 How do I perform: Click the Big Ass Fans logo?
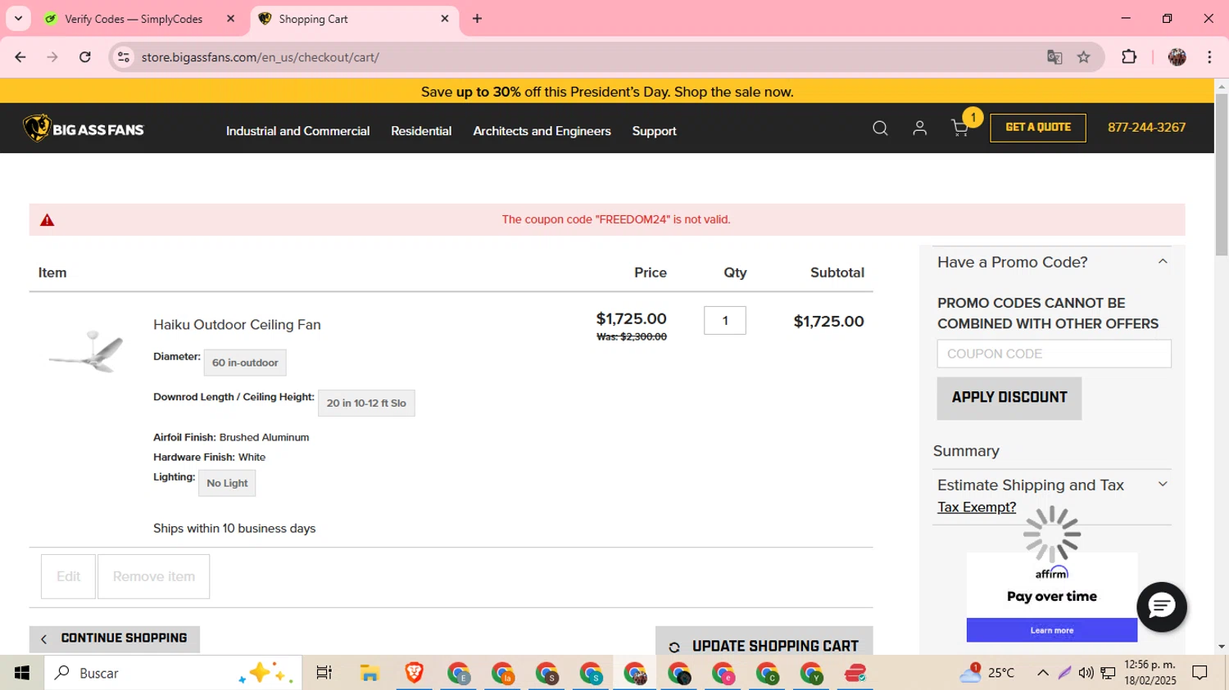point(84,129)
